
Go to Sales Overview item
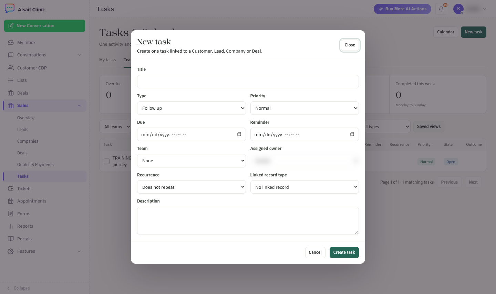[x=26, y=118]
